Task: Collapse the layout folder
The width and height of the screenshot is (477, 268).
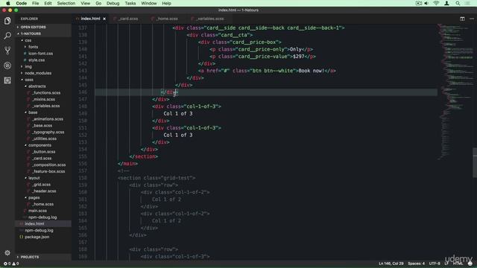Action: 43,178
